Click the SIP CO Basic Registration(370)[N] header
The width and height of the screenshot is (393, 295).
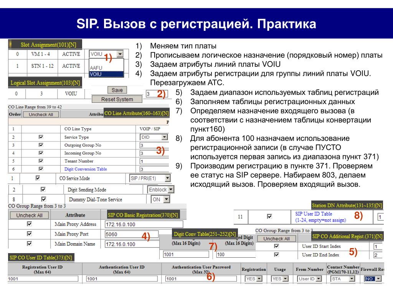point(143,215)
